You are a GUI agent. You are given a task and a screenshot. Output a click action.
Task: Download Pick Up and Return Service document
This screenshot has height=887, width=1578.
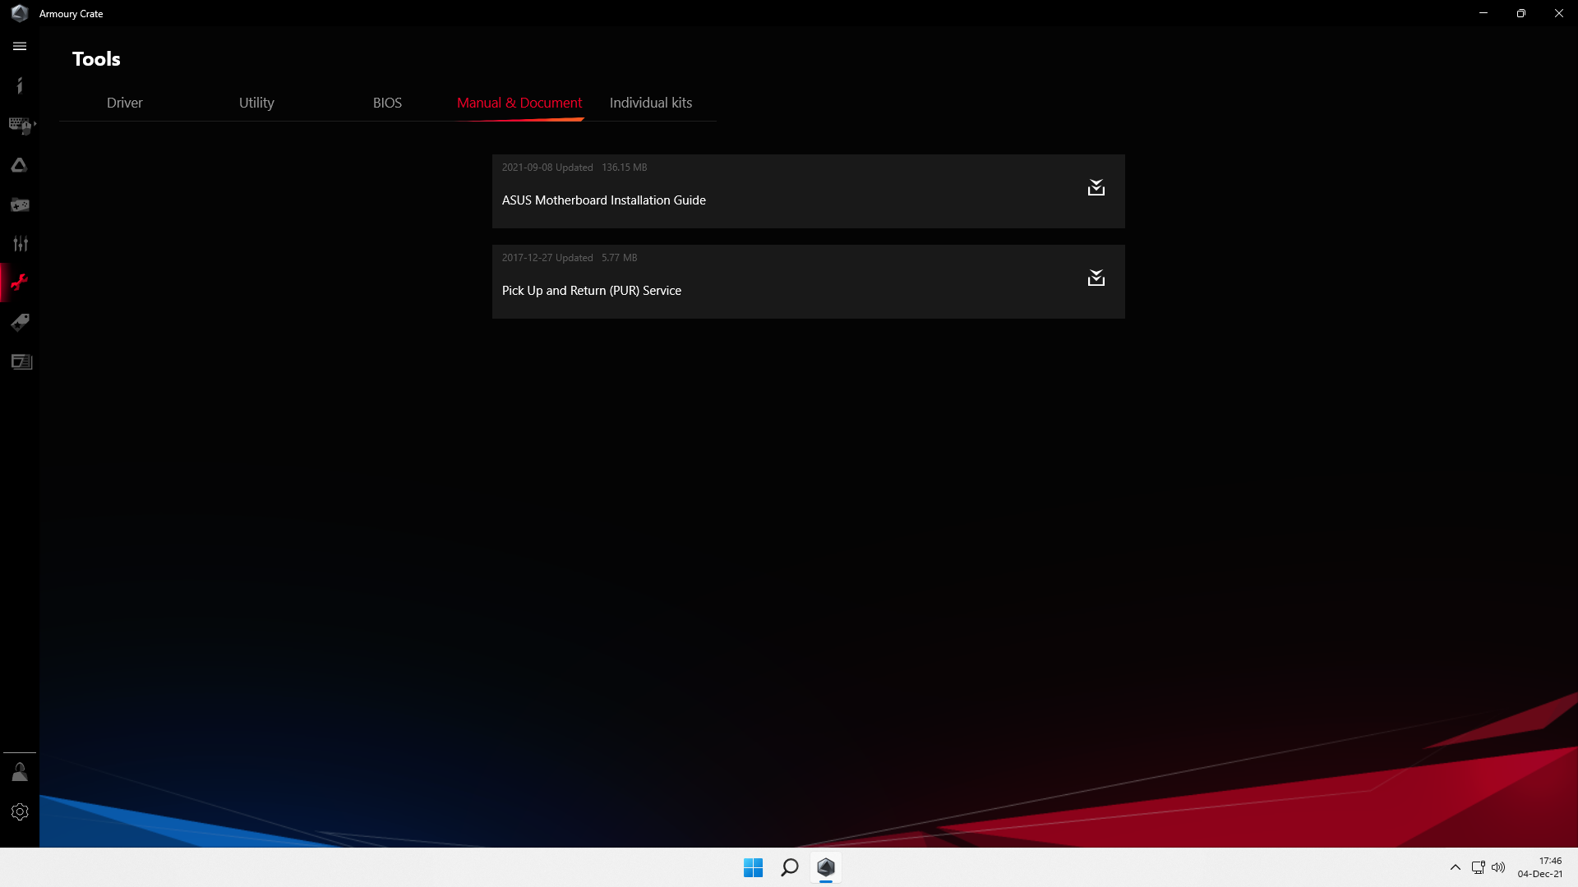pos(1096,278)
